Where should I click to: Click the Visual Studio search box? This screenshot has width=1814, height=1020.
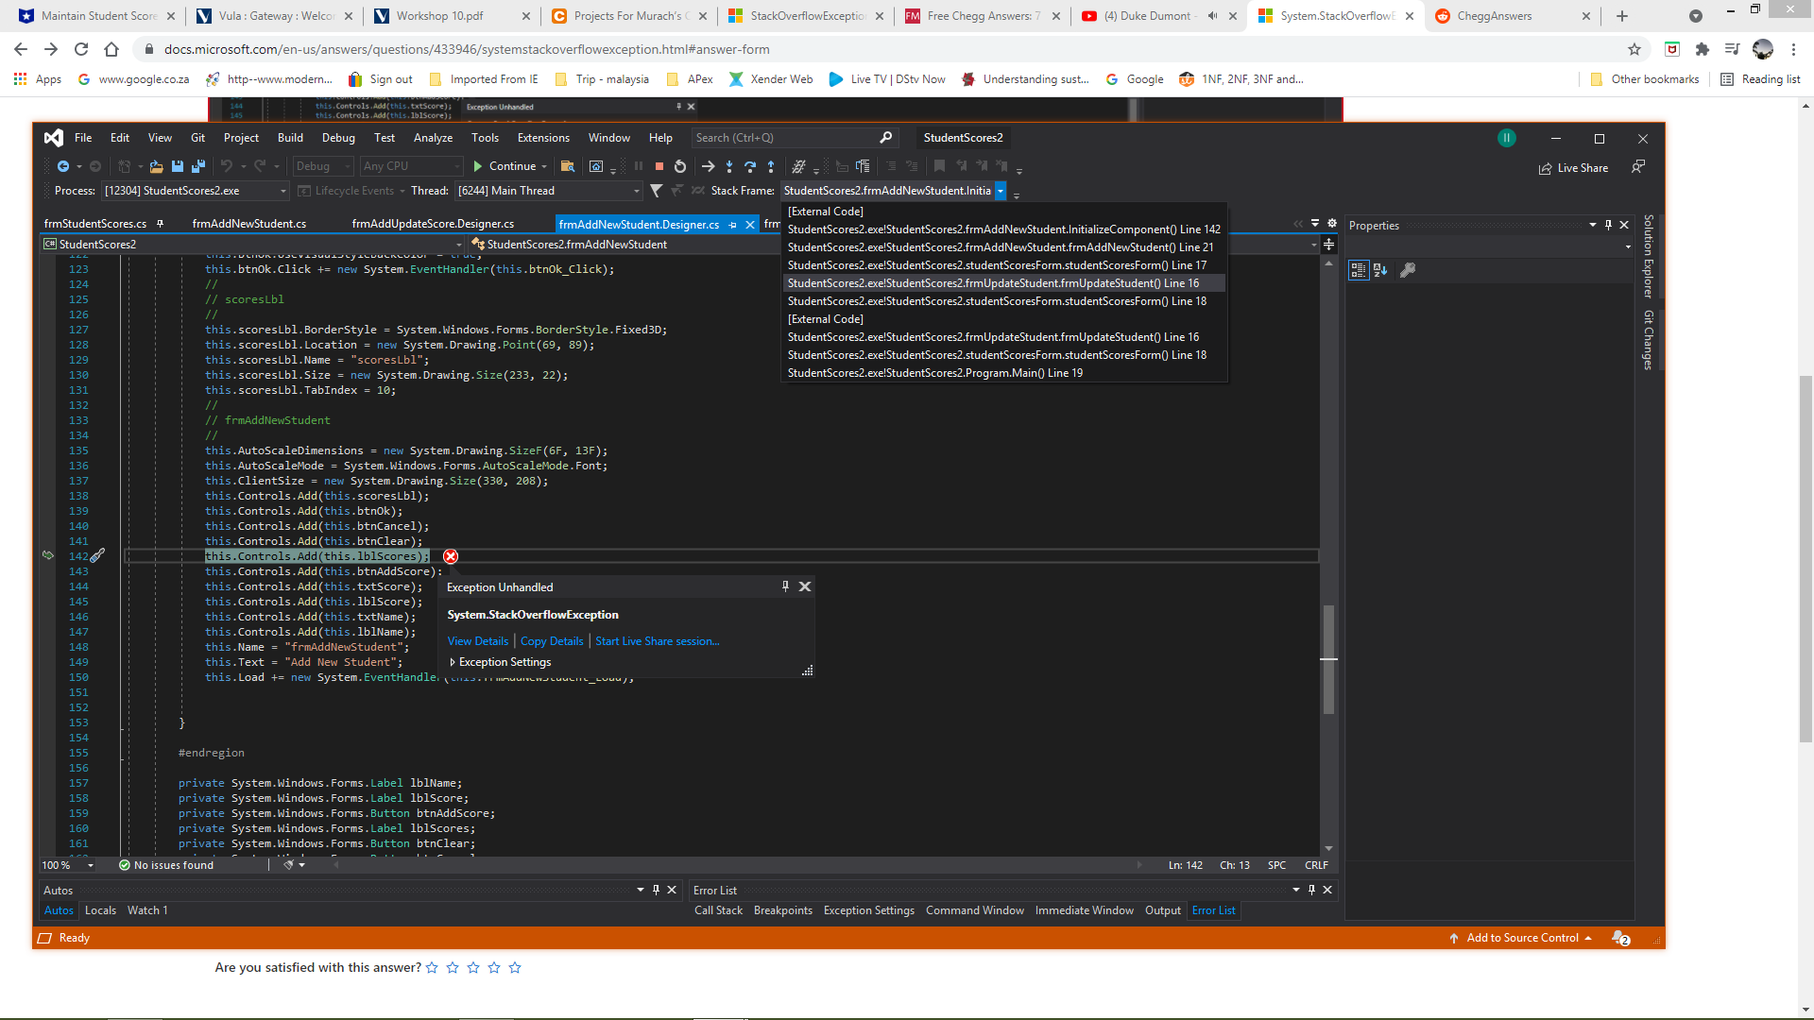(784, 138)
